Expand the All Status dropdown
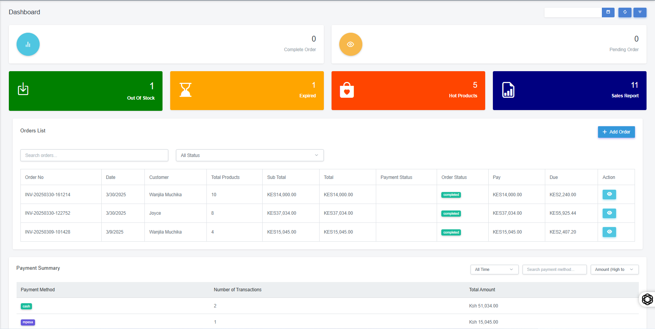The image size is (655, 329). click(x=250, y=155)
